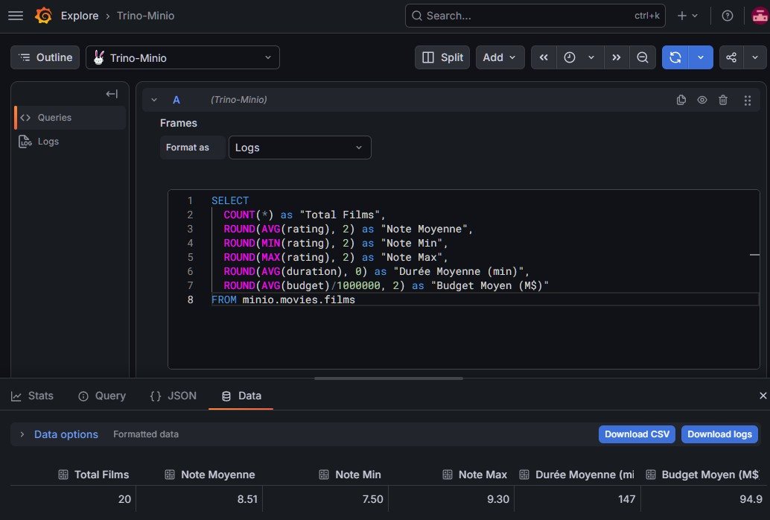Open the share options dropdown arrow
This screenshot has height=520, width=770.
(755, 57)
